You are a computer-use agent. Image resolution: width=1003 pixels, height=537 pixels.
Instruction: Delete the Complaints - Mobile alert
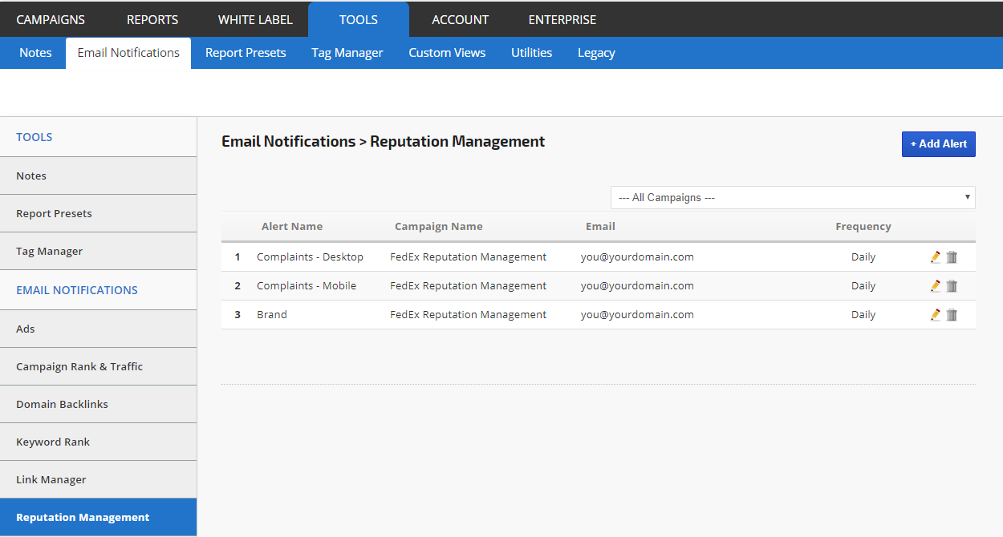point(952,286)
